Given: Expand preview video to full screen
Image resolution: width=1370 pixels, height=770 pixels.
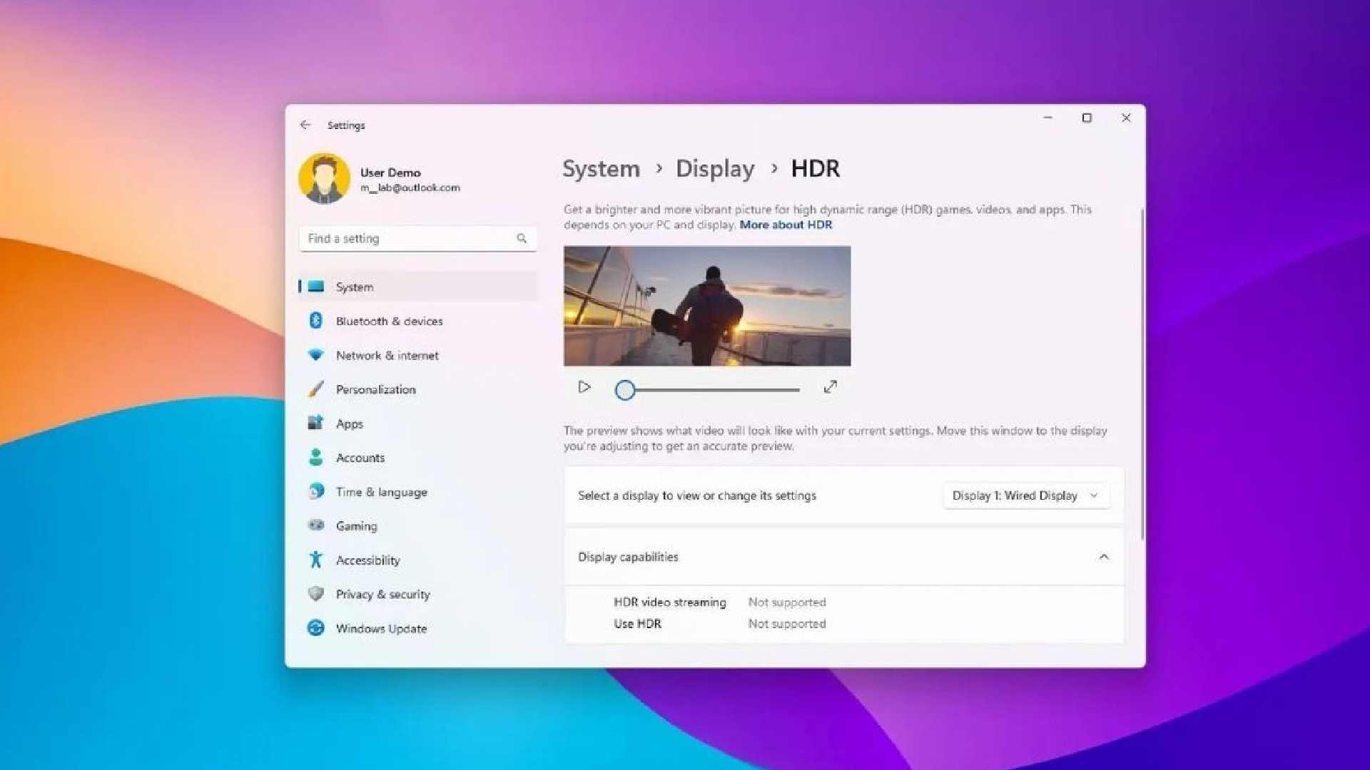Looking at the screenshot, I should coord(830,387).
